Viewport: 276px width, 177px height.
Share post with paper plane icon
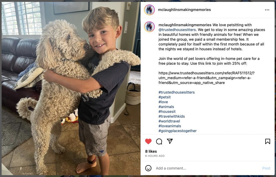pos(170,141)
